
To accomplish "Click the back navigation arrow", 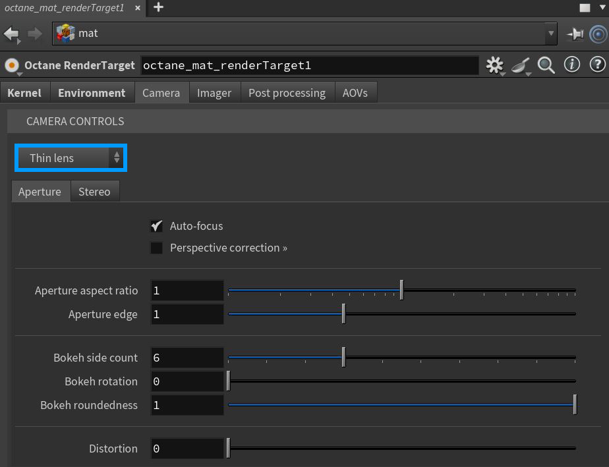I will (11, 33).
